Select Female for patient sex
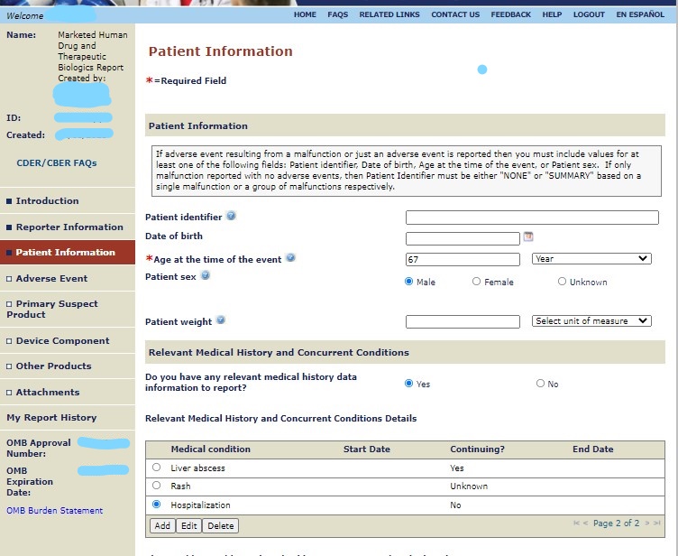Image resolution: width=678 pixels, height=556 pixels. click(x=476, y=282)
